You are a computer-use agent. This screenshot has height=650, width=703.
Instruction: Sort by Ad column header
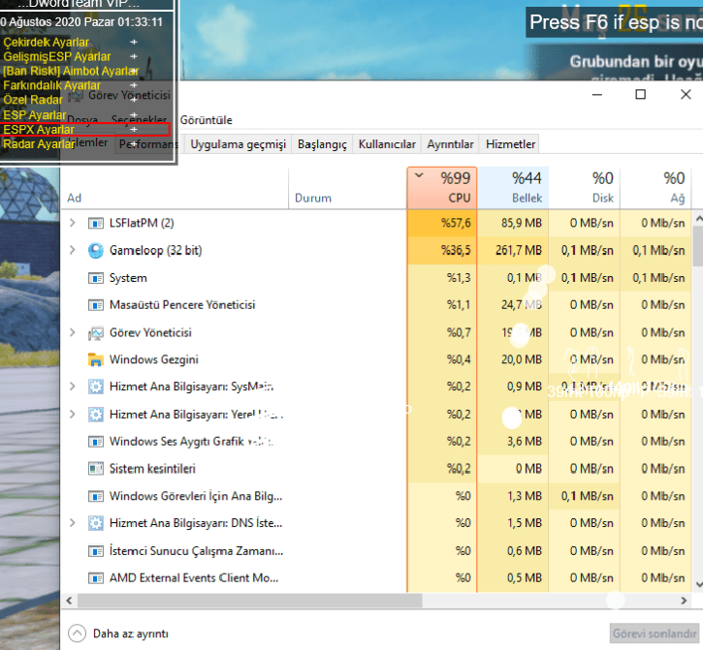175,188
